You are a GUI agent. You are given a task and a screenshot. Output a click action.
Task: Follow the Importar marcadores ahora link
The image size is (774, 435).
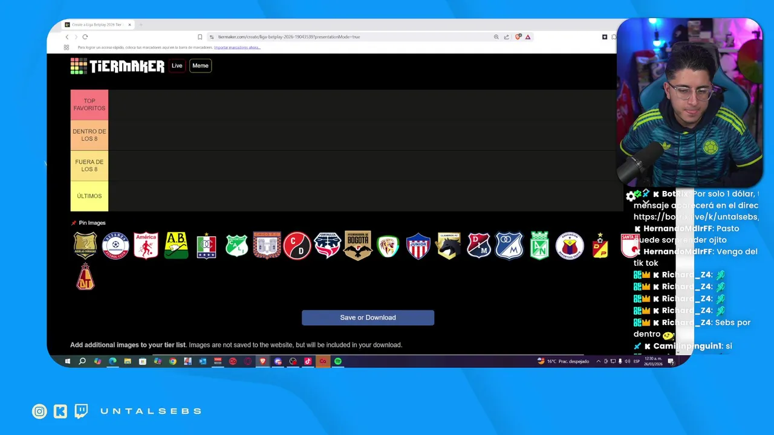(x=237, y=47)
